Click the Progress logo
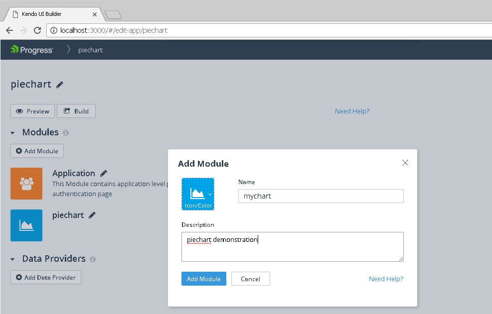The width and height of the screenshot is (492, 314). coord(32,50)
